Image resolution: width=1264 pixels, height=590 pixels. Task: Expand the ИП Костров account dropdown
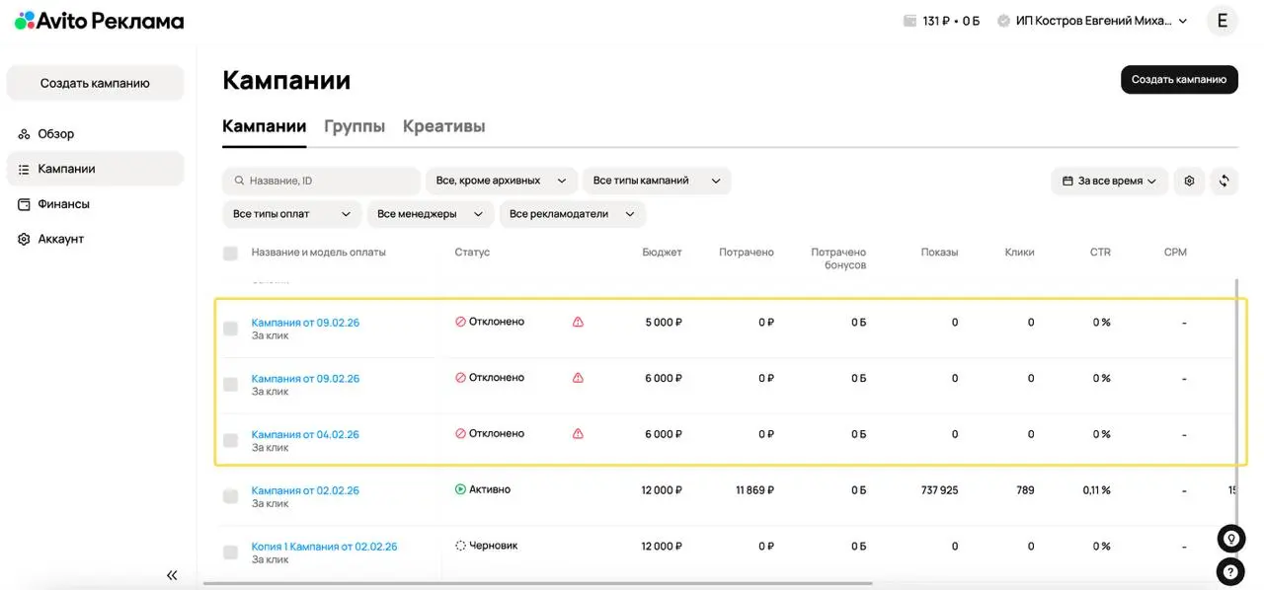coord(1091,21)
